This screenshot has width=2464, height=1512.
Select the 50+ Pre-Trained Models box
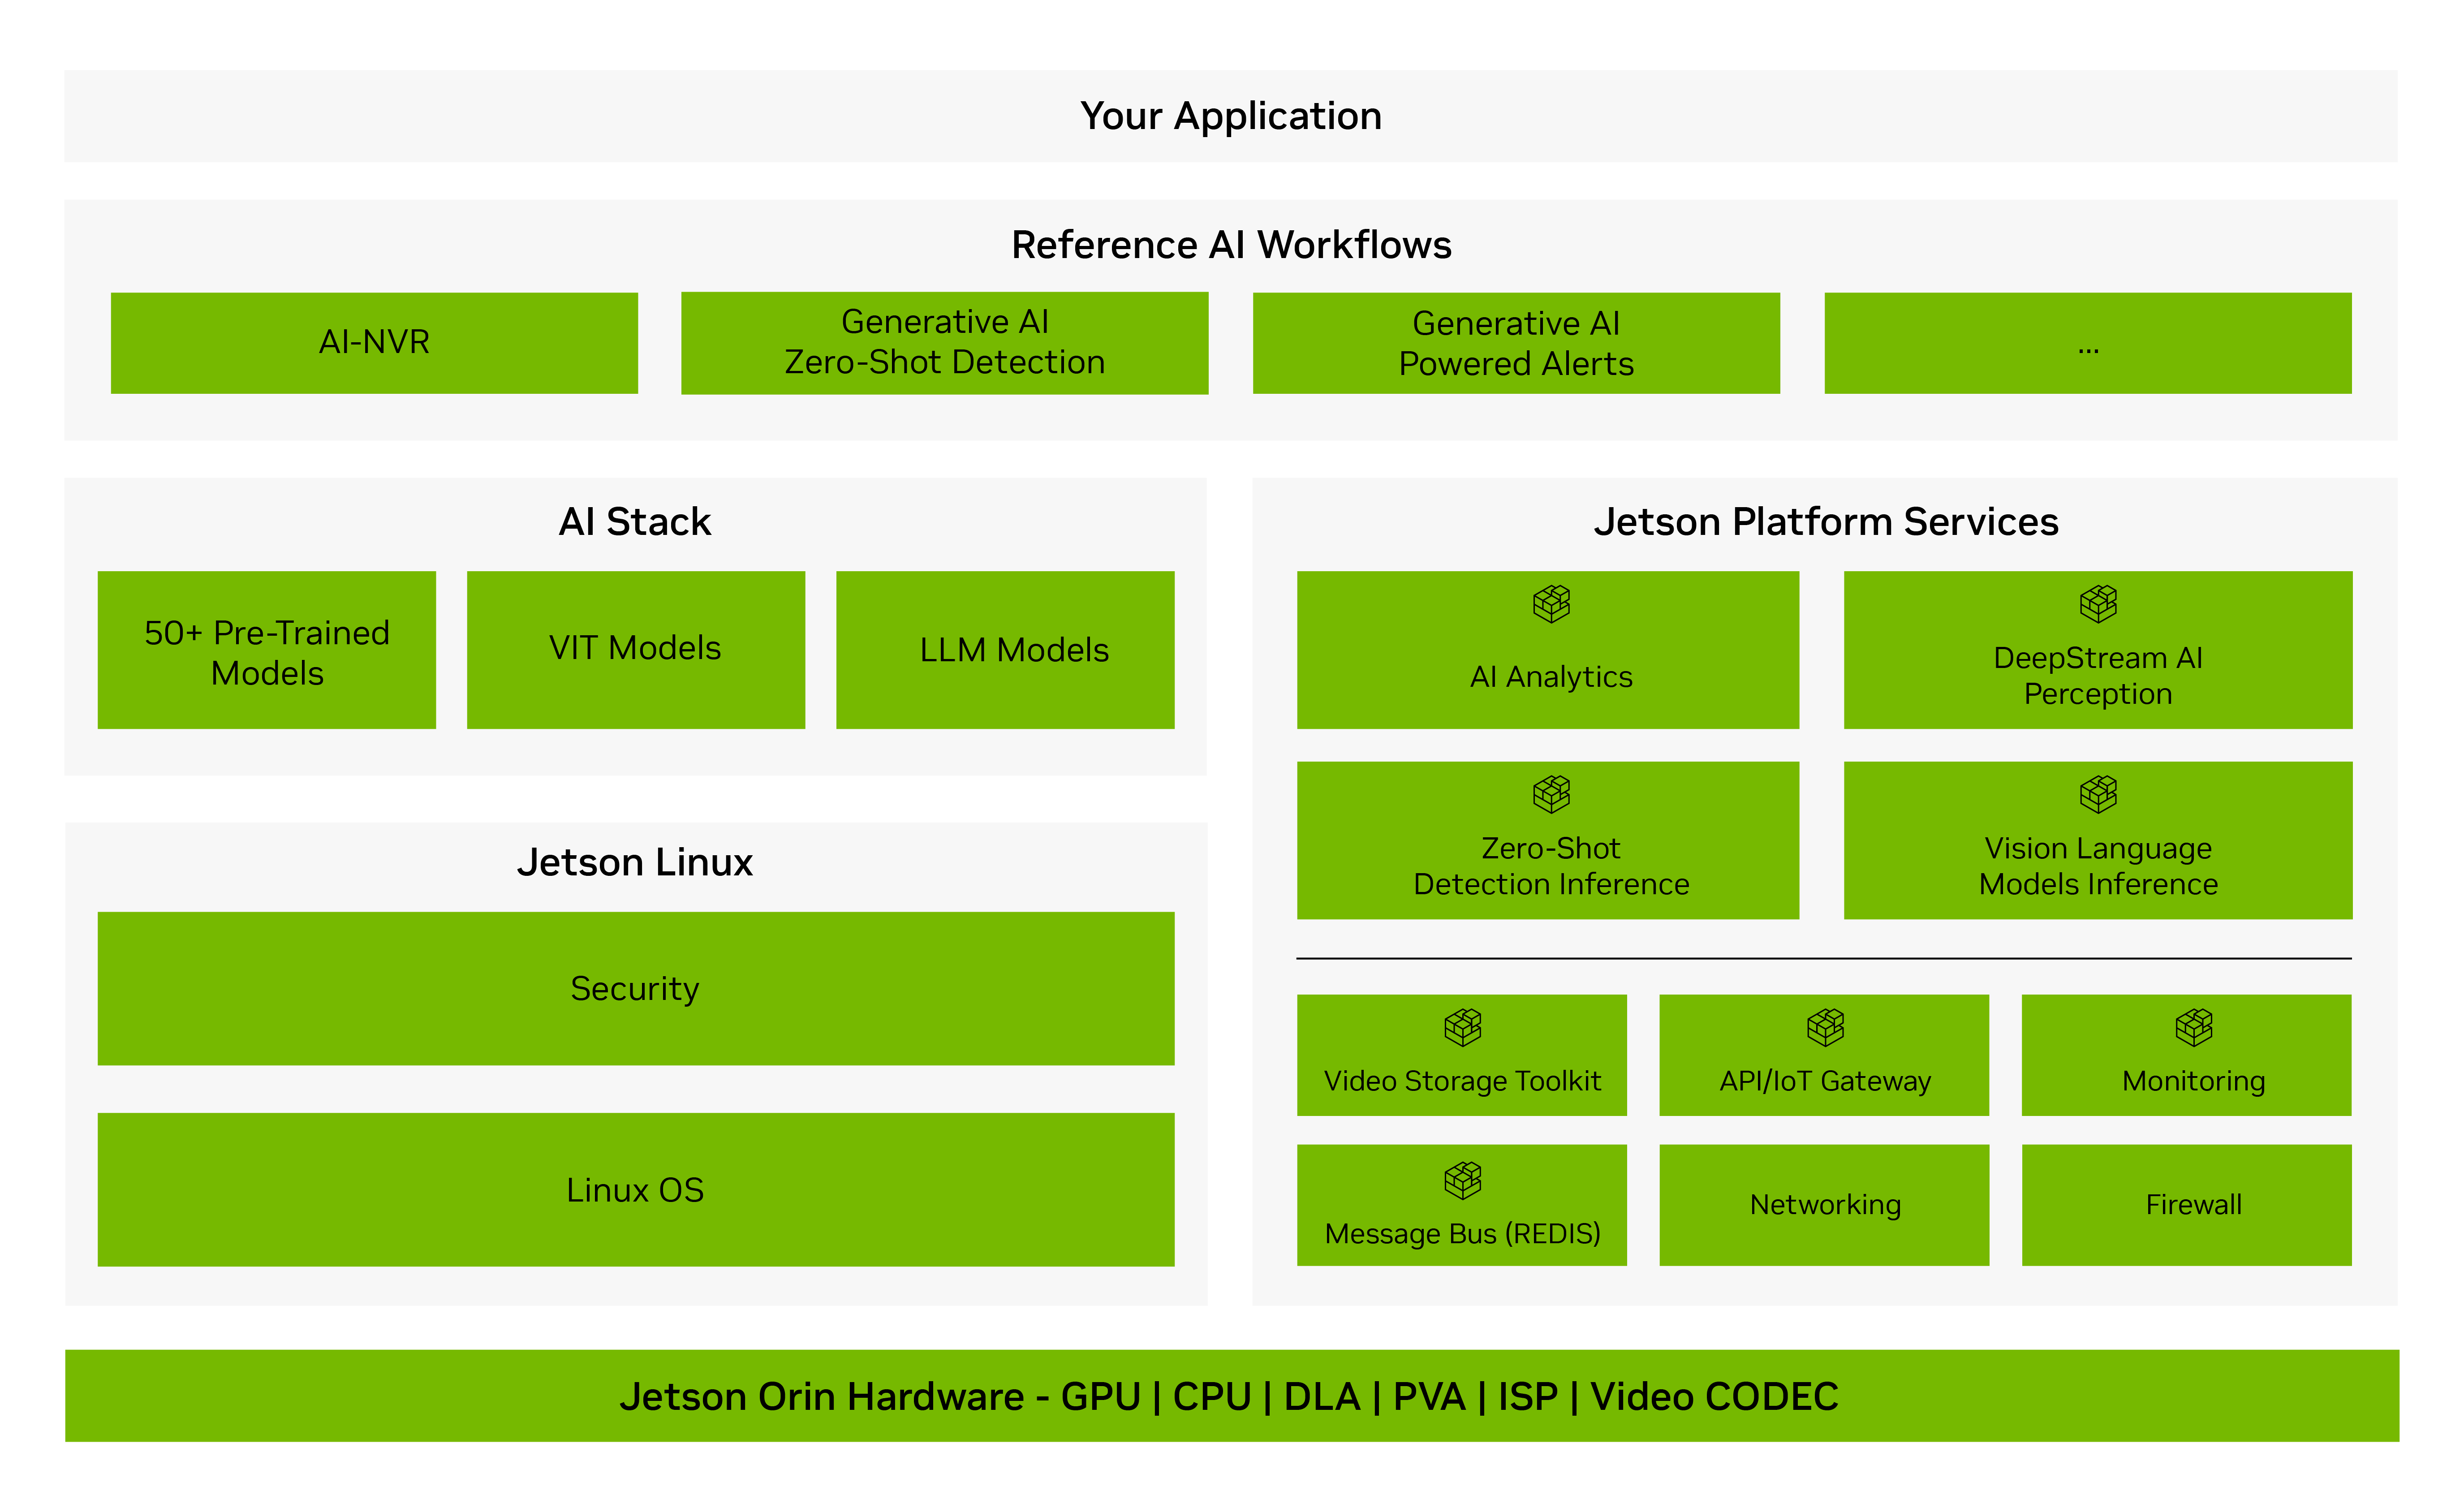coord(266,650)
